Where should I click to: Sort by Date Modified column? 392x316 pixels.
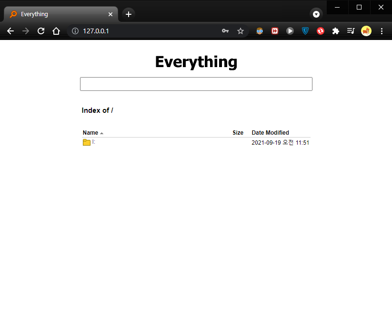270,133
